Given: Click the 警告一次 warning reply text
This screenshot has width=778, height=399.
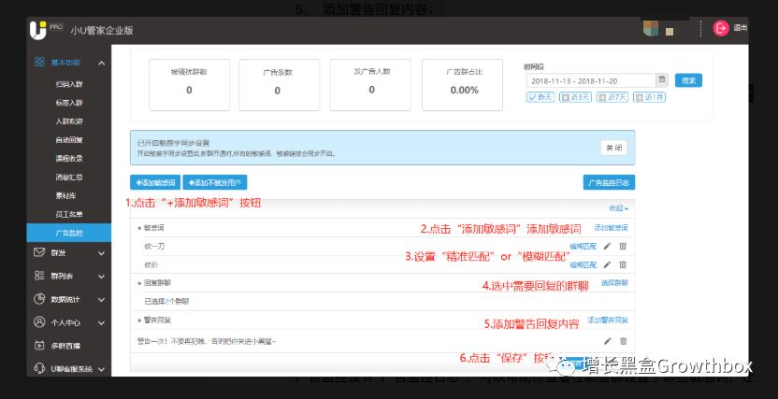Looking at the screenshot, I should point(206,341).
